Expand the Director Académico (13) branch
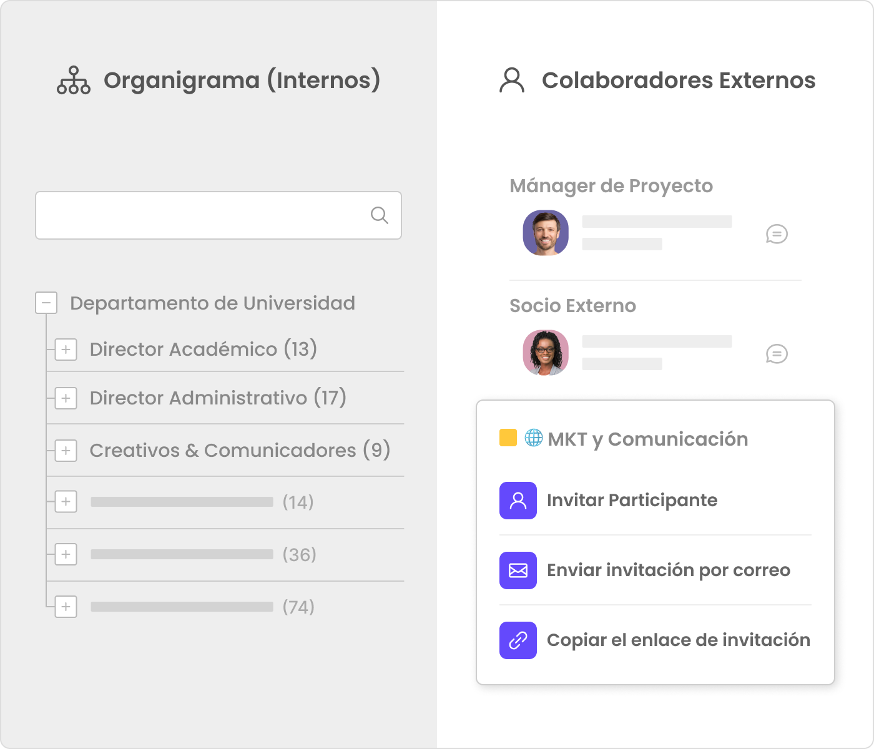Screen dimensions: 874x749 coord(66,350)
